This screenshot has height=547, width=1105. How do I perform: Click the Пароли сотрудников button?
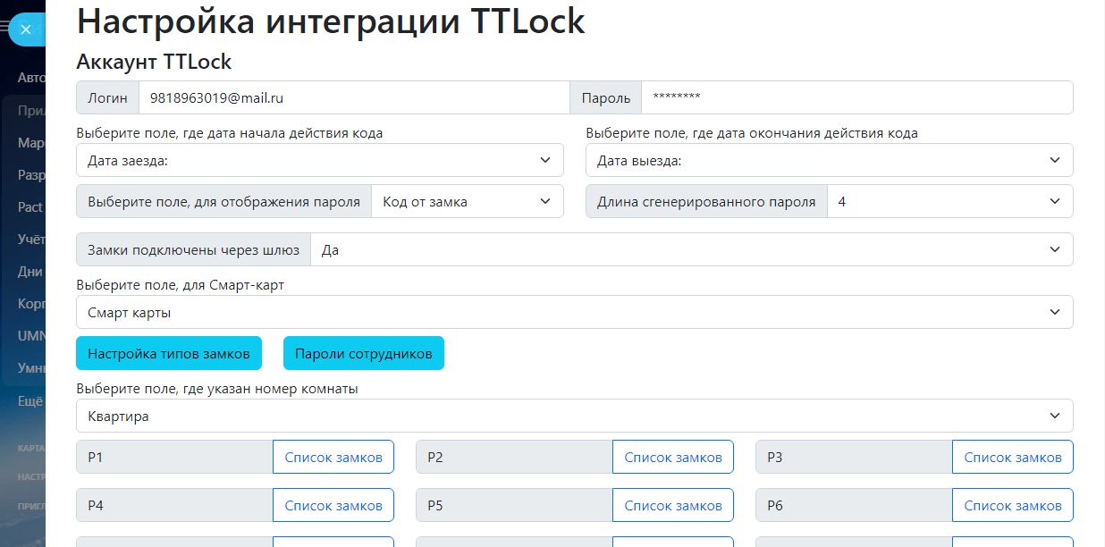pyautogui.click(x=363, y=354)
